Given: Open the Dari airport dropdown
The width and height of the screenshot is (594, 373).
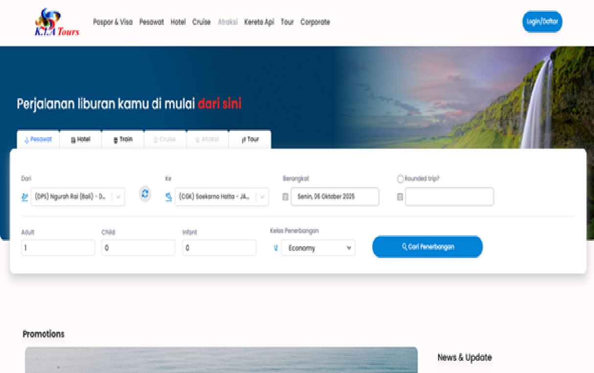Looking at the screenshot, I should coord(78,197).
